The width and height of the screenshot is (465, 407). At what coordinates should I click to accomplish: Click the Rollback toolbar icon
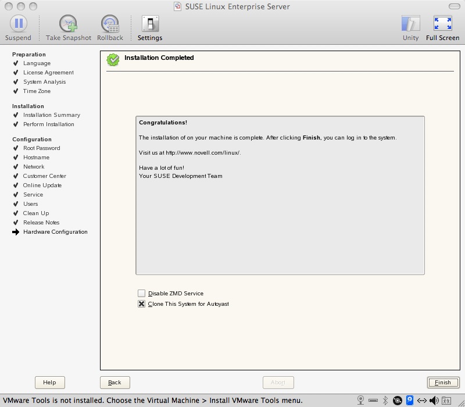110,23
